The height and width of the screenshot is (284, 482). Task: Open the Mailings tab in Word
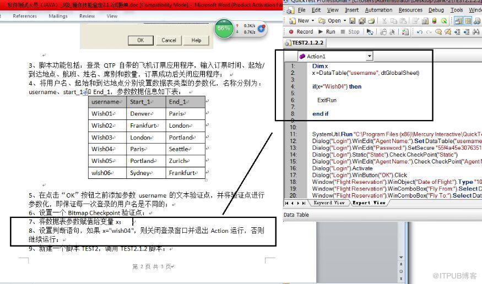point(58,16)
